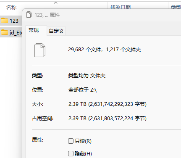Viewport: 181px width, 158px height.
Task: Click the 类型均为 文件夹 value
Action: 87,76
